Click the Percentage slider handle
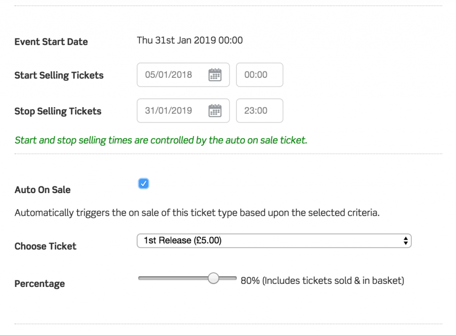 [x=213, y=278]
